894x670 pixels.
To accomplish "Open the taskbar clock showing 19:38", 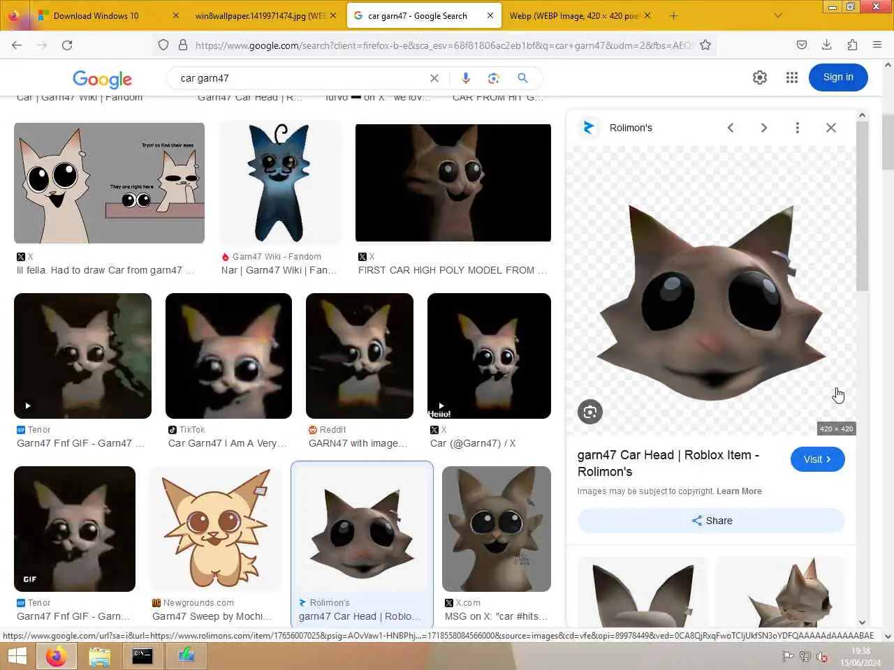I will click(860, 656).
